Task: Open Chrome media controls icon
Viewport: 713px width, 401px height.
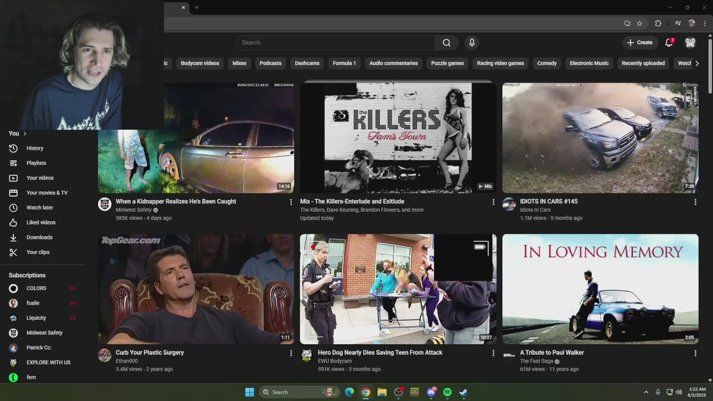Action: click(x=678, y=23)
